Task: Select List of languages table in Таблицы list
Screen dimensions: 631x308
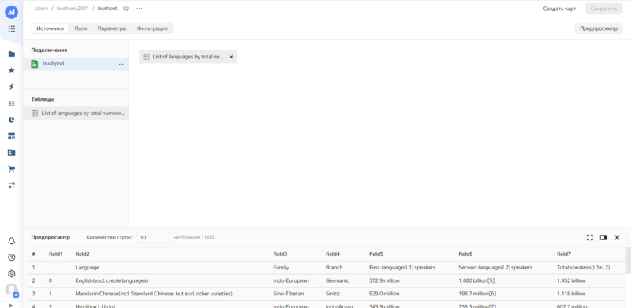Action: pos(76,113)
